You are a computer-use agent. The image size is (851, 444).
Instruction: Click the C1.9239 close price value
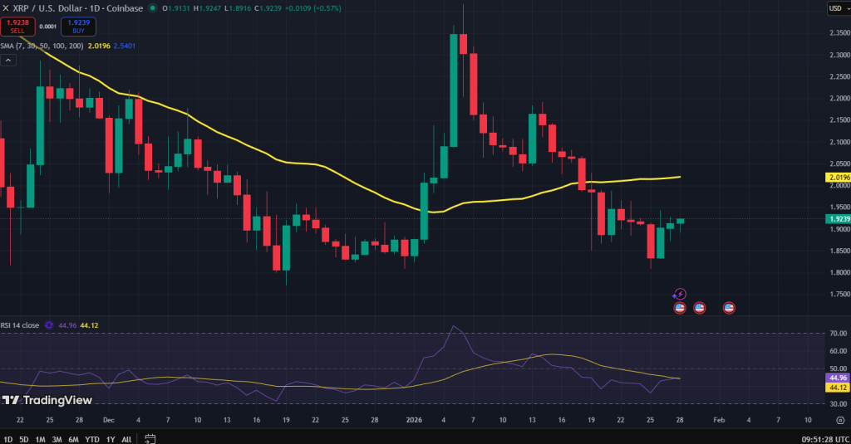(x=268, y=8)
